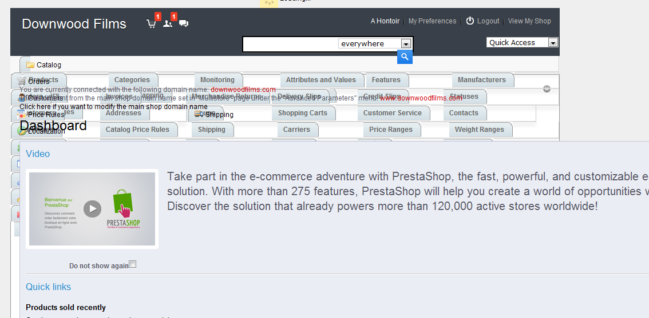Open the Statuses submenu tab
The image size is (649, 318).
tap(465, 96)
